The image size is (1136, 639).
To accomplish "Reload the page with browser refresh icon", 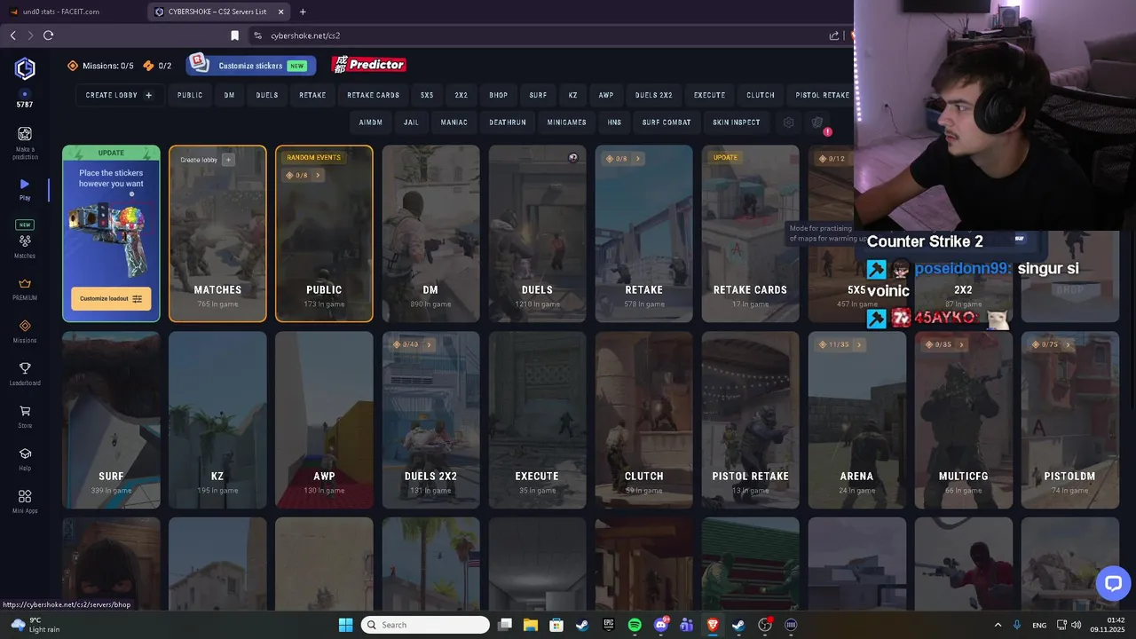I will (48, 35).
